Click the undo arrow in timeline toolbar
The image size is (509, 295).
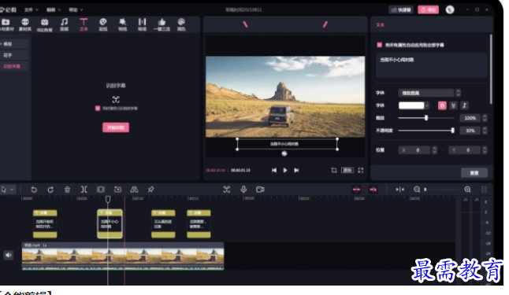[x=34, y=190]
